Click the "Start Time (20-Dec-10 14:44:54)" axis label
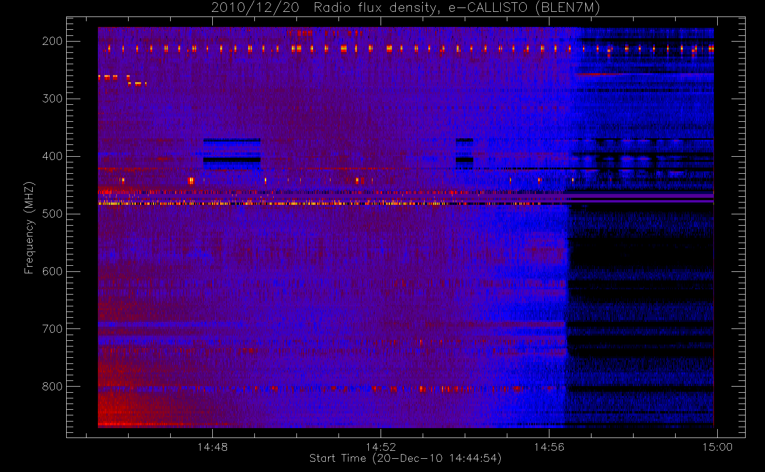The height and width of the screenshot is (472, 765). 405,458
